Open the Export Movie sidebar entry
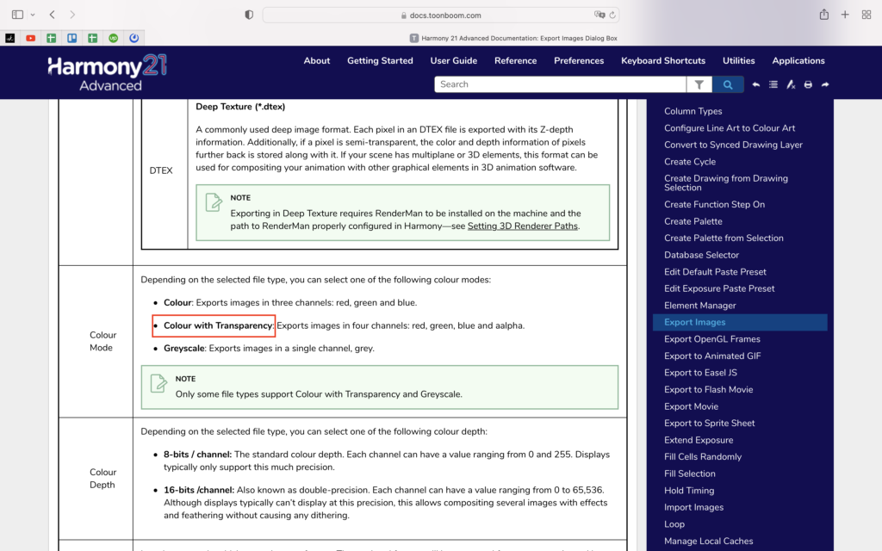The image size is (882, 551). (691, 406)
